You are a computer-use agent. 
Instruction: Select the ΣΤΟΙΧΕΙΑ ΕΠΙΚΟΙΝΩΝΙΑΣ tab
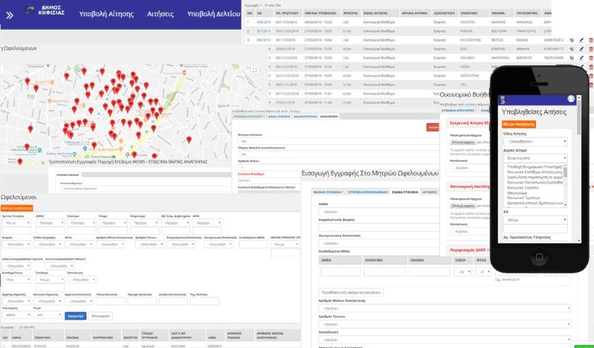(368, 193)
